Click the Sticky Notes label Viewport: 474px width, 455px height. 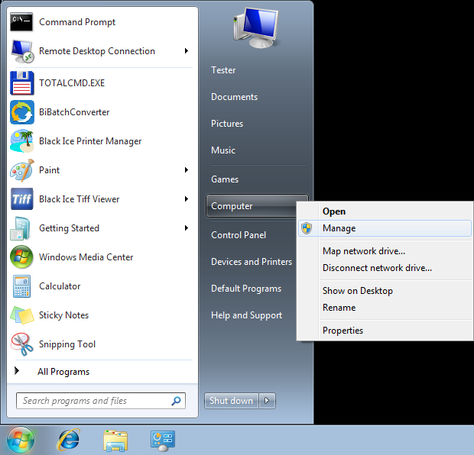point(63,315)
